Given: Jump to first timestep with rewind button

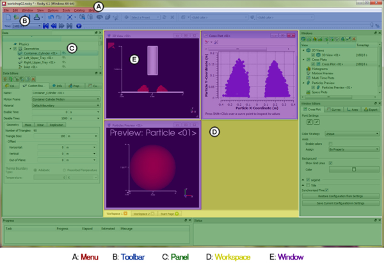Looking at the screenshot, I should pyautogui.click(x=46, y=26).
